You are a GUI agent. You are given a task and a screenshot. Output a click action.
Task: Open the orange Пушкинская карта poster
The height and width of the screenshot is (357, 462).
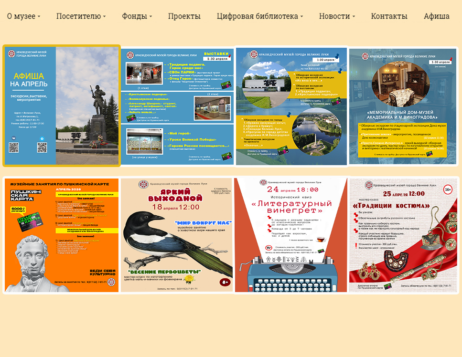coord(62,235)
